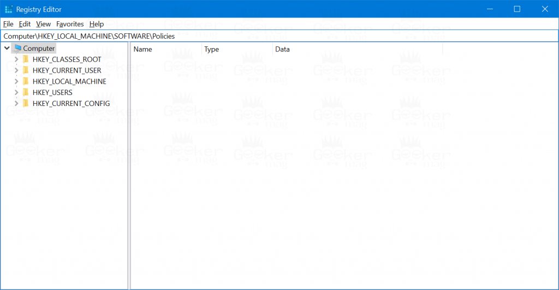Click the registry path address bar
The image size is (559, 290).
(279, 36)
